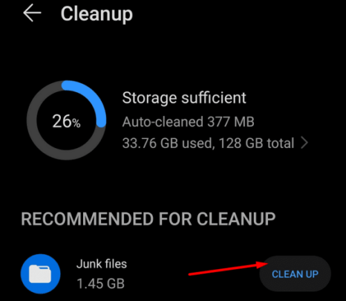Select the 26% storage percentage text
Image resolution: width=346 pixels, height=301 pixels.
click(66, 121)
